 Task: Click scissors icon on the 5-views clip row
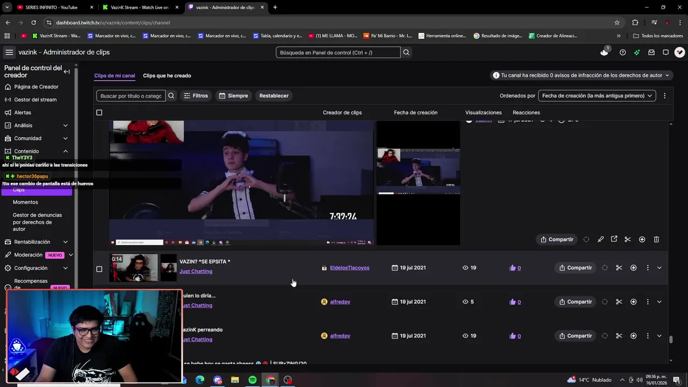(619, 302)
